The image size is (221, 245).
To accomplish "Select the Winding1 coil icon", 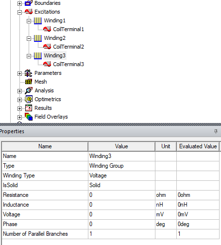I will pyautogui.click(x=38, y=20).
